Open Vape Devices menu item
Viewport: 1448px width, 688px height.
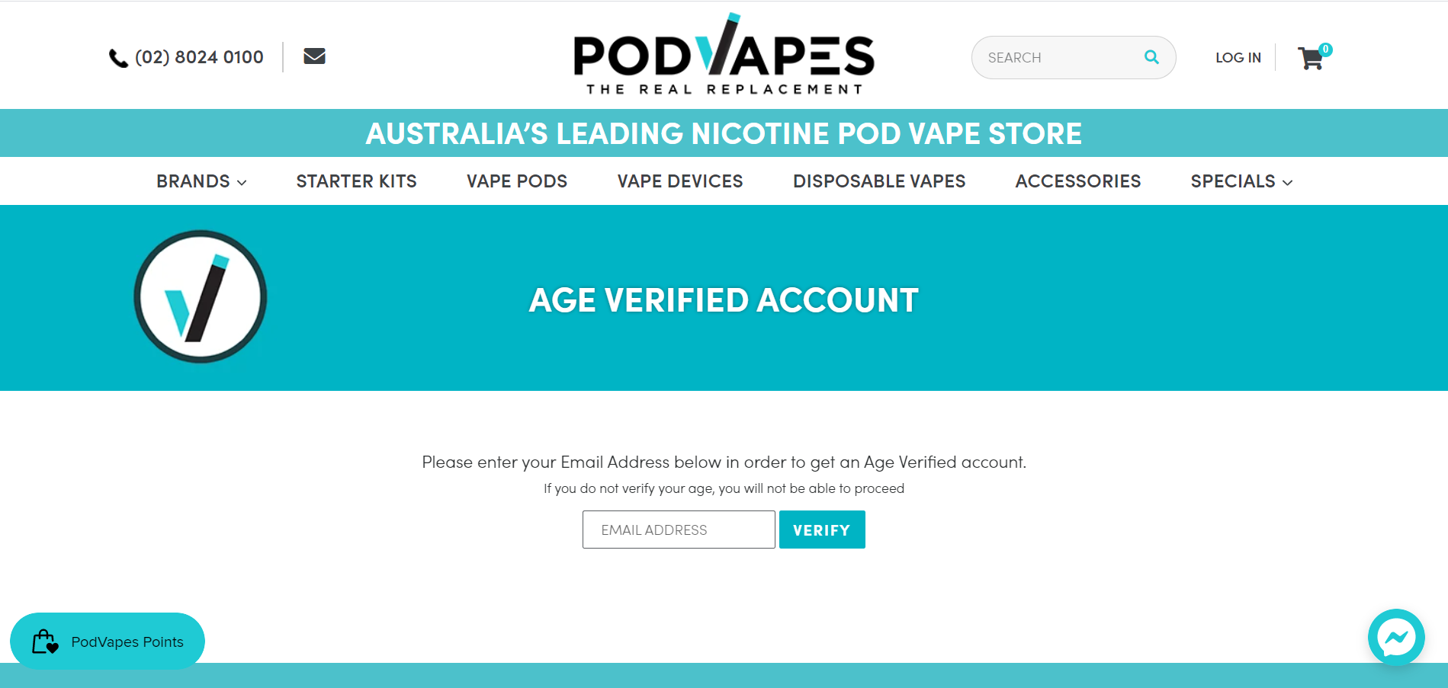click(x=680, y=181)
